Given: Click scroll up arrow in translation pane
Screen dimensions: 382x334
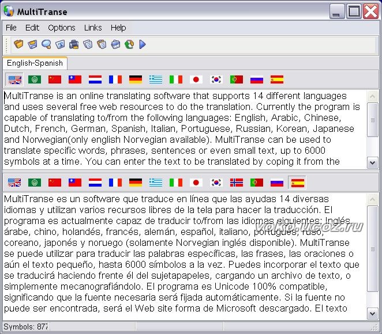Looking at the screenshot, I should [x=373, y=199].
